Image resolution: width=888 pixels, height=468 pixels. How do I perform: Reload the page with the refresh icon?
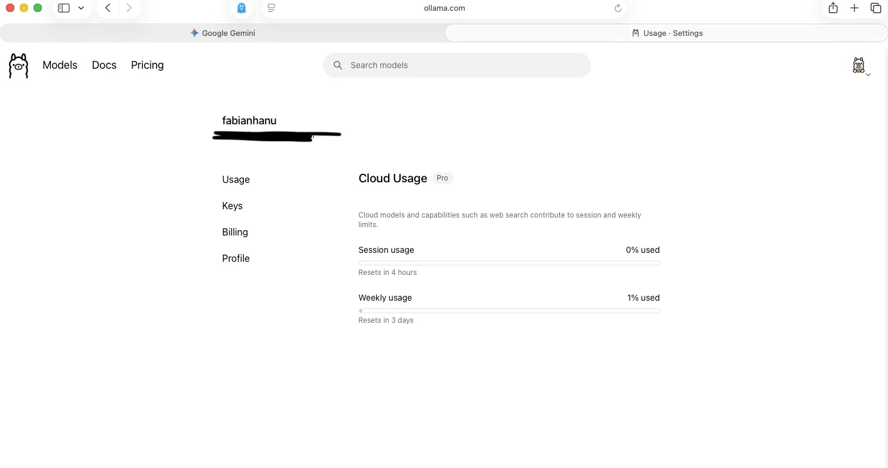point(618,8)
